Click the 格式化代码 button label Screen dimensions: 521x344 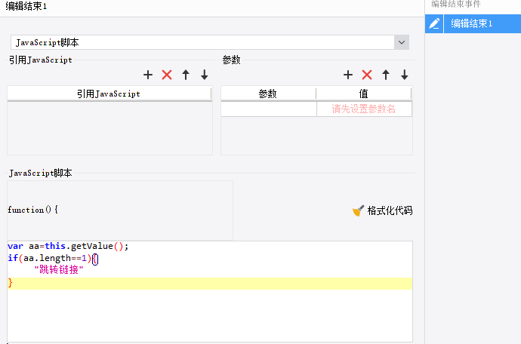390,210
